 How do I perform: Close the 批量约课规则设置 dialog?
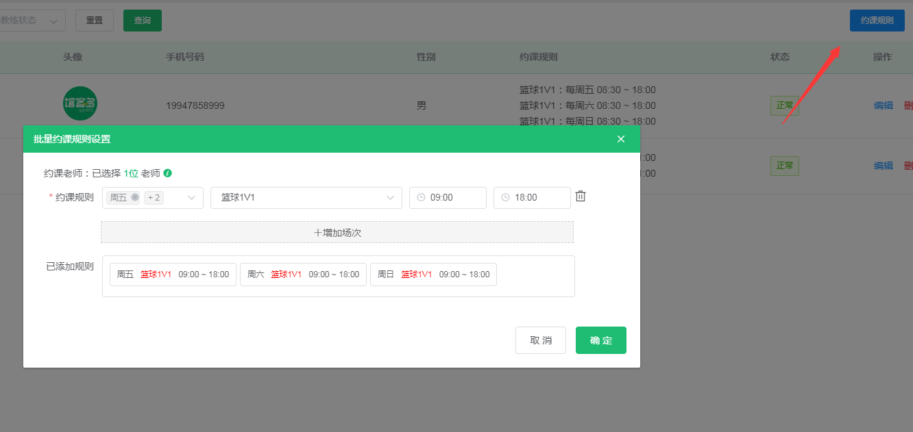click(621, 139)
